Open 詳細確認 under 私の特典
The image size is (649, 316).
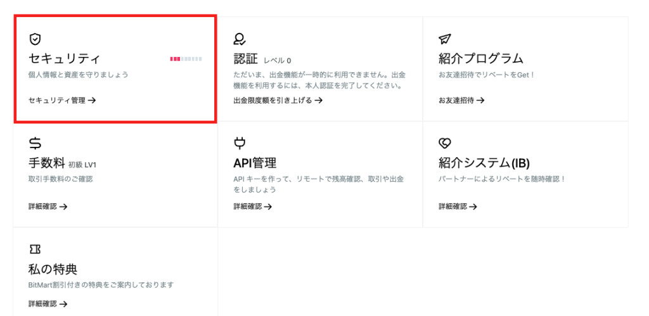(x=48, y=304)
